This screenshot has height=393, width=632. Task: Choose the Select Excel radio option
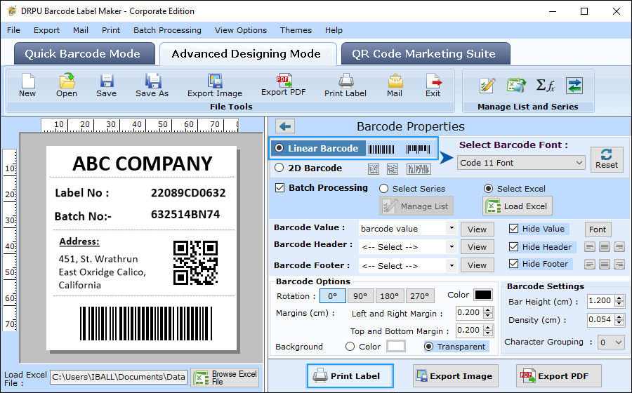(x=488, y=189)
